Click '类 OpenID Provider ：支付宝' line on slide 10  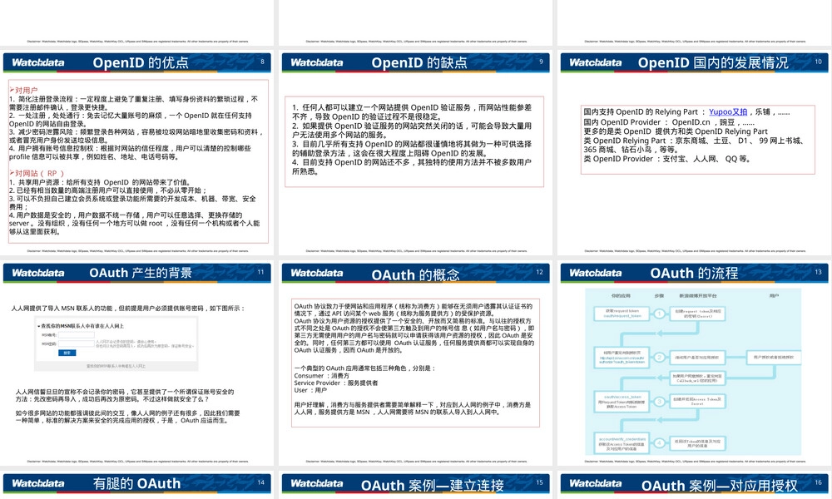(x=667, y=159)
